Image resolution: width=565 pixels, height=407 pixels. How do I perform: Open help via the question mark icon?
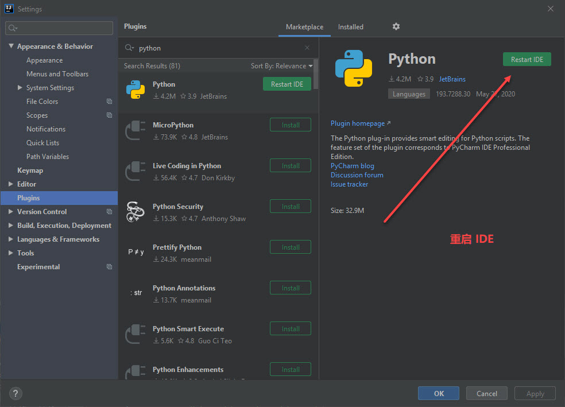[15, 393]
